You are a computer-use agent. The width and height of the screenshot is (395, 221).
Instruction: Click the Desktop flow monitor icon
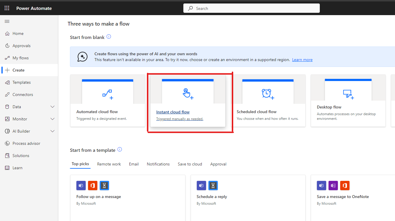348,94
